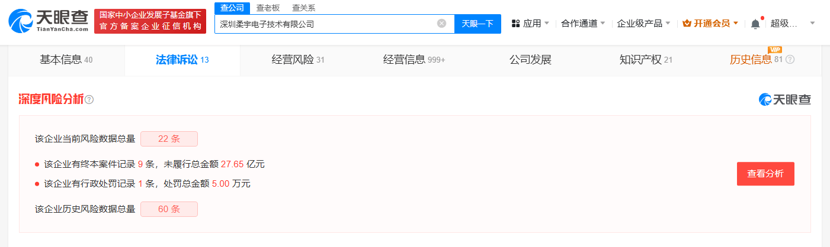Switch to the 查公司 search tab
The image size is (830, 247).
coord(231,8)
